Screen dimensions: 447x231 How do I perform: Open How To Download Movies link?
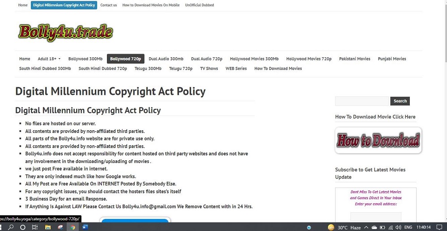click(x=278, y=68)
